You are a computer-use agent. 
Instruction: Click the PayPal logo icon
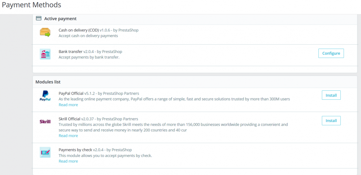45,96
